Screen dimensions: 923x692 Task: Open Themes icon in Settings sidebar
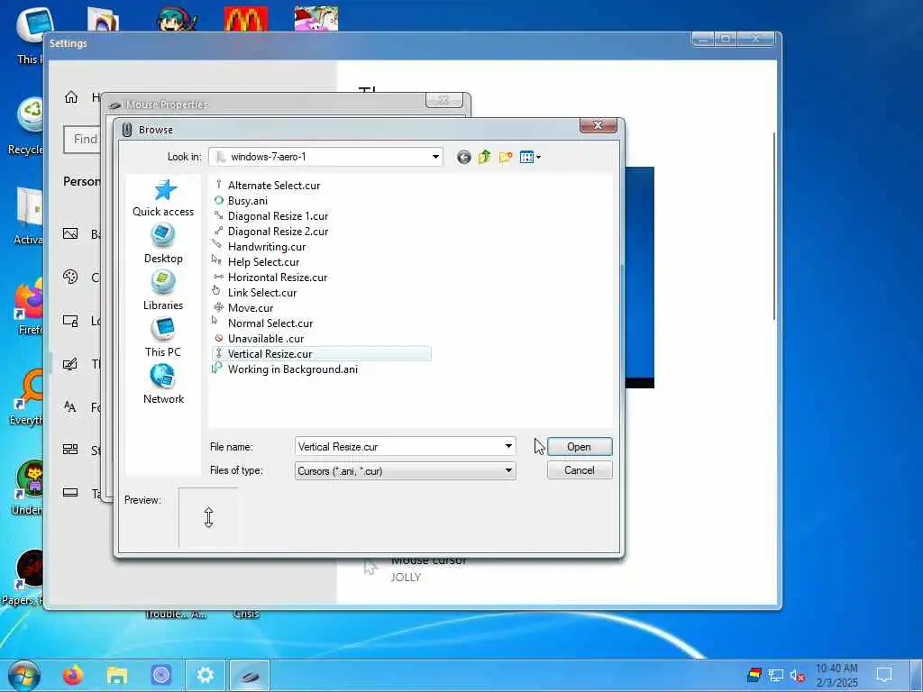click(70, 364)
